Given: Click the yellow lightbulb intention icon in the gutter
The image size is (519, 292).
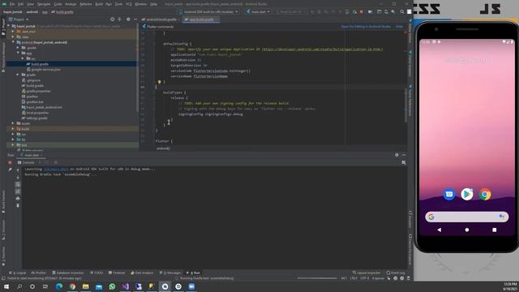Looking at the screenshot, I should (159, 82).
